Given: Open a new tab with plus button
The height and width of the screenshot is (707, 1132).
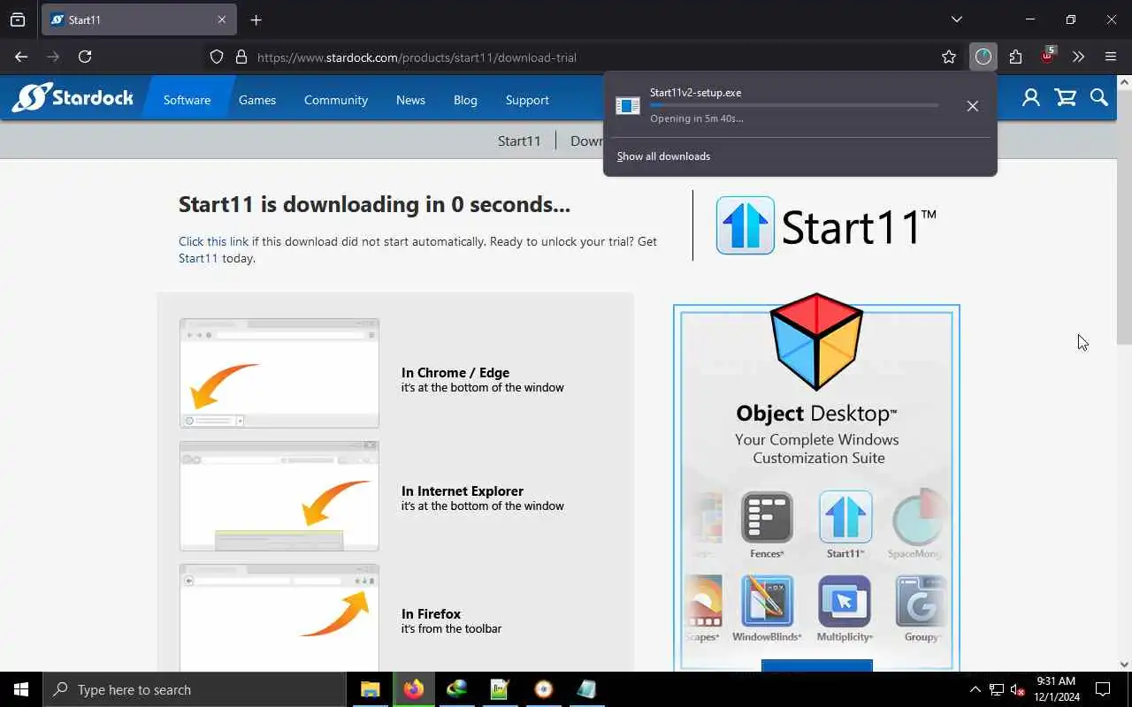Looking at the screenshot, I should pyautogui.click(x=256, y=19).
